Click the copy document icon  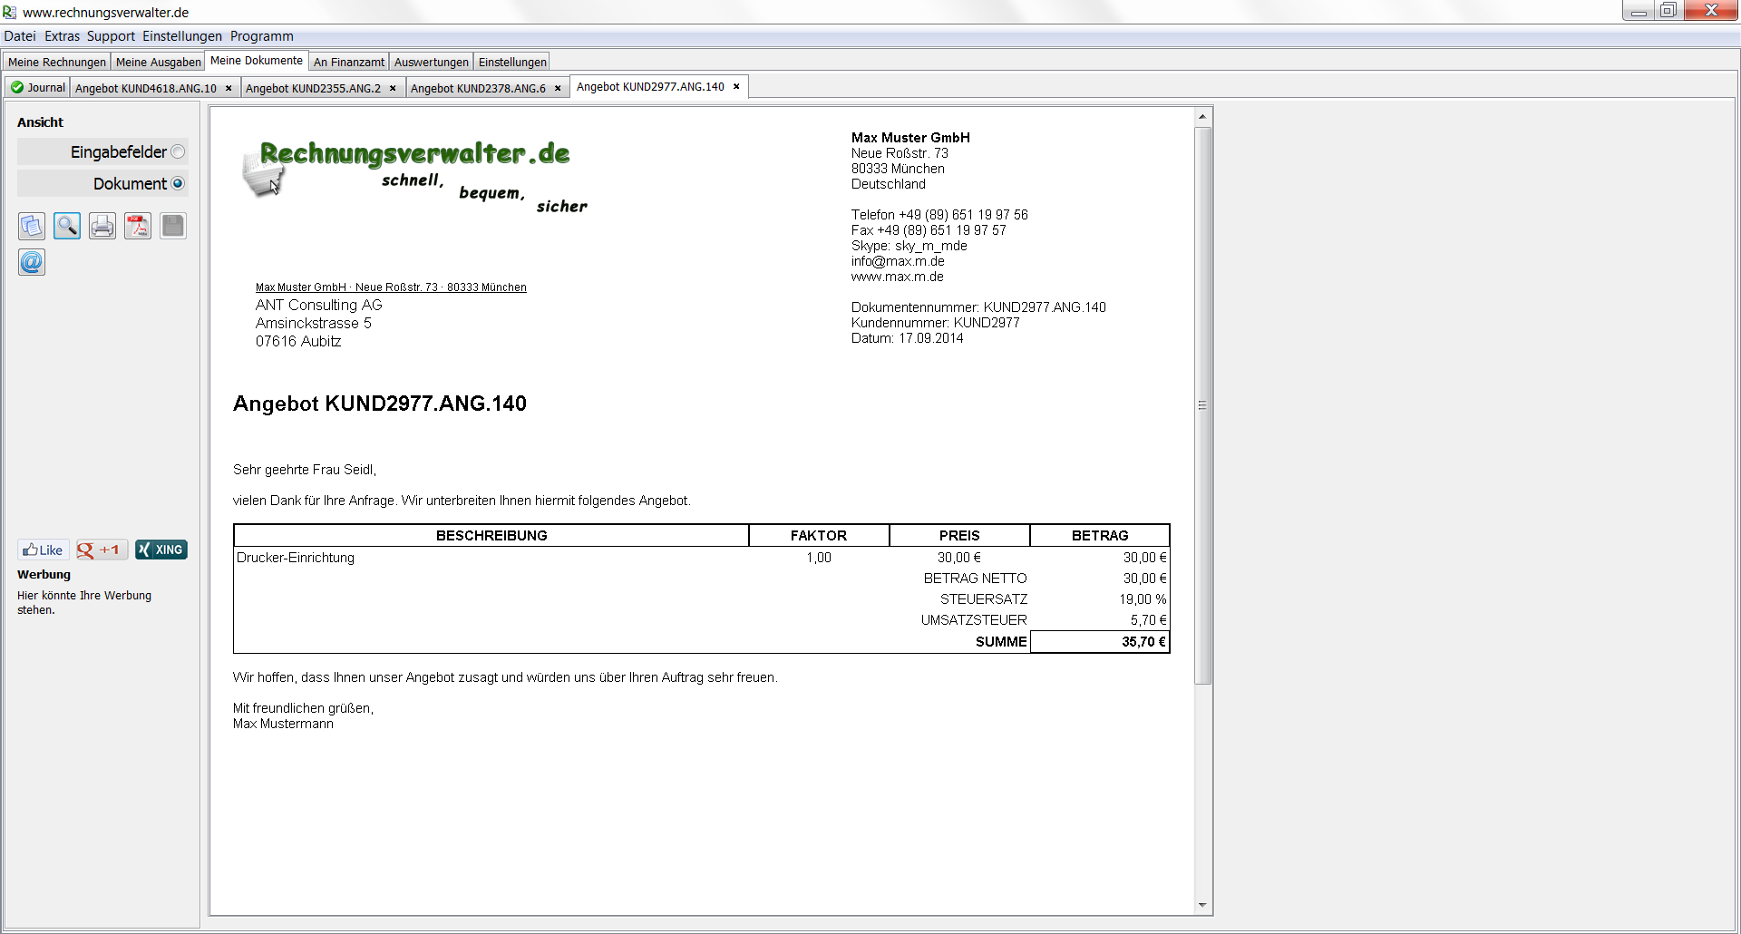click(x=32, y=226)
